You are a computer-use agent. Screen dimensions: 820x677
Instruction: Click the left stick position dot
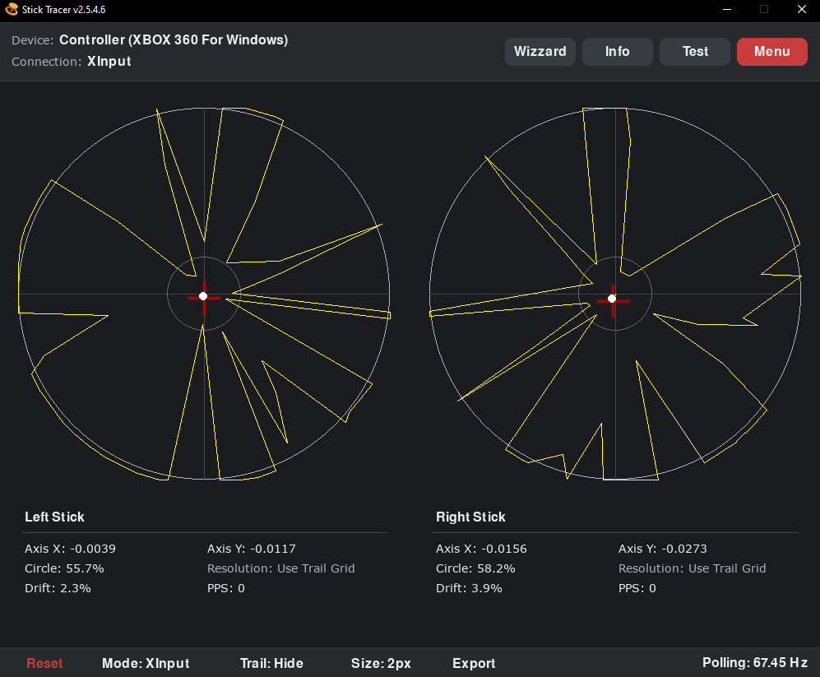(x=203, y=297)
